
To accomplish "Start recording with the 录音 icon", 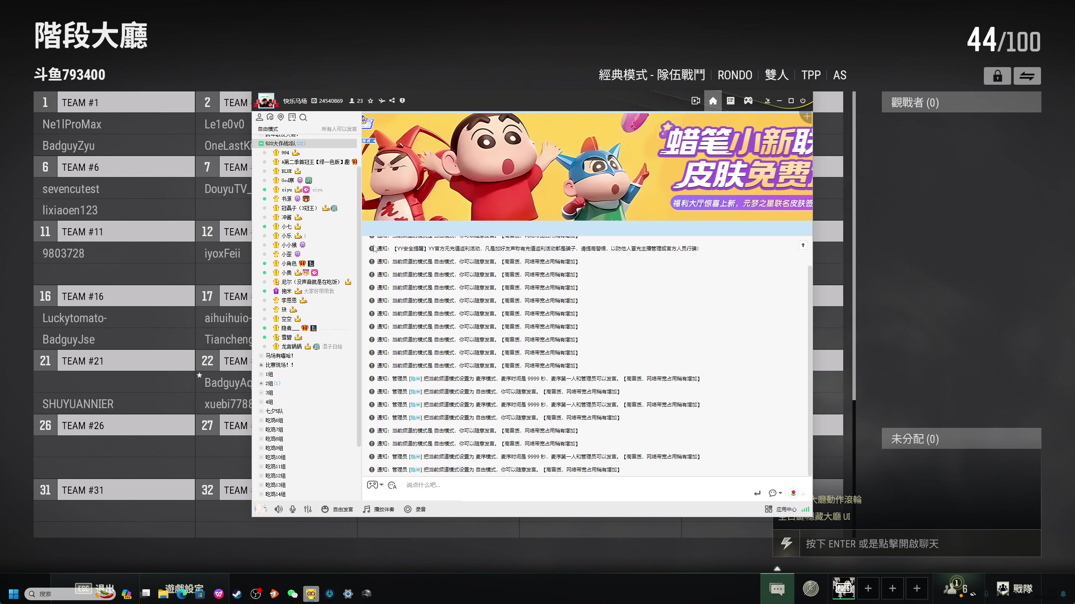I will click(407, 509).
